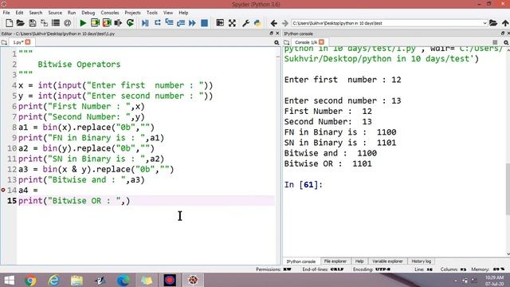Open the Debug menu

click(88, 13)
